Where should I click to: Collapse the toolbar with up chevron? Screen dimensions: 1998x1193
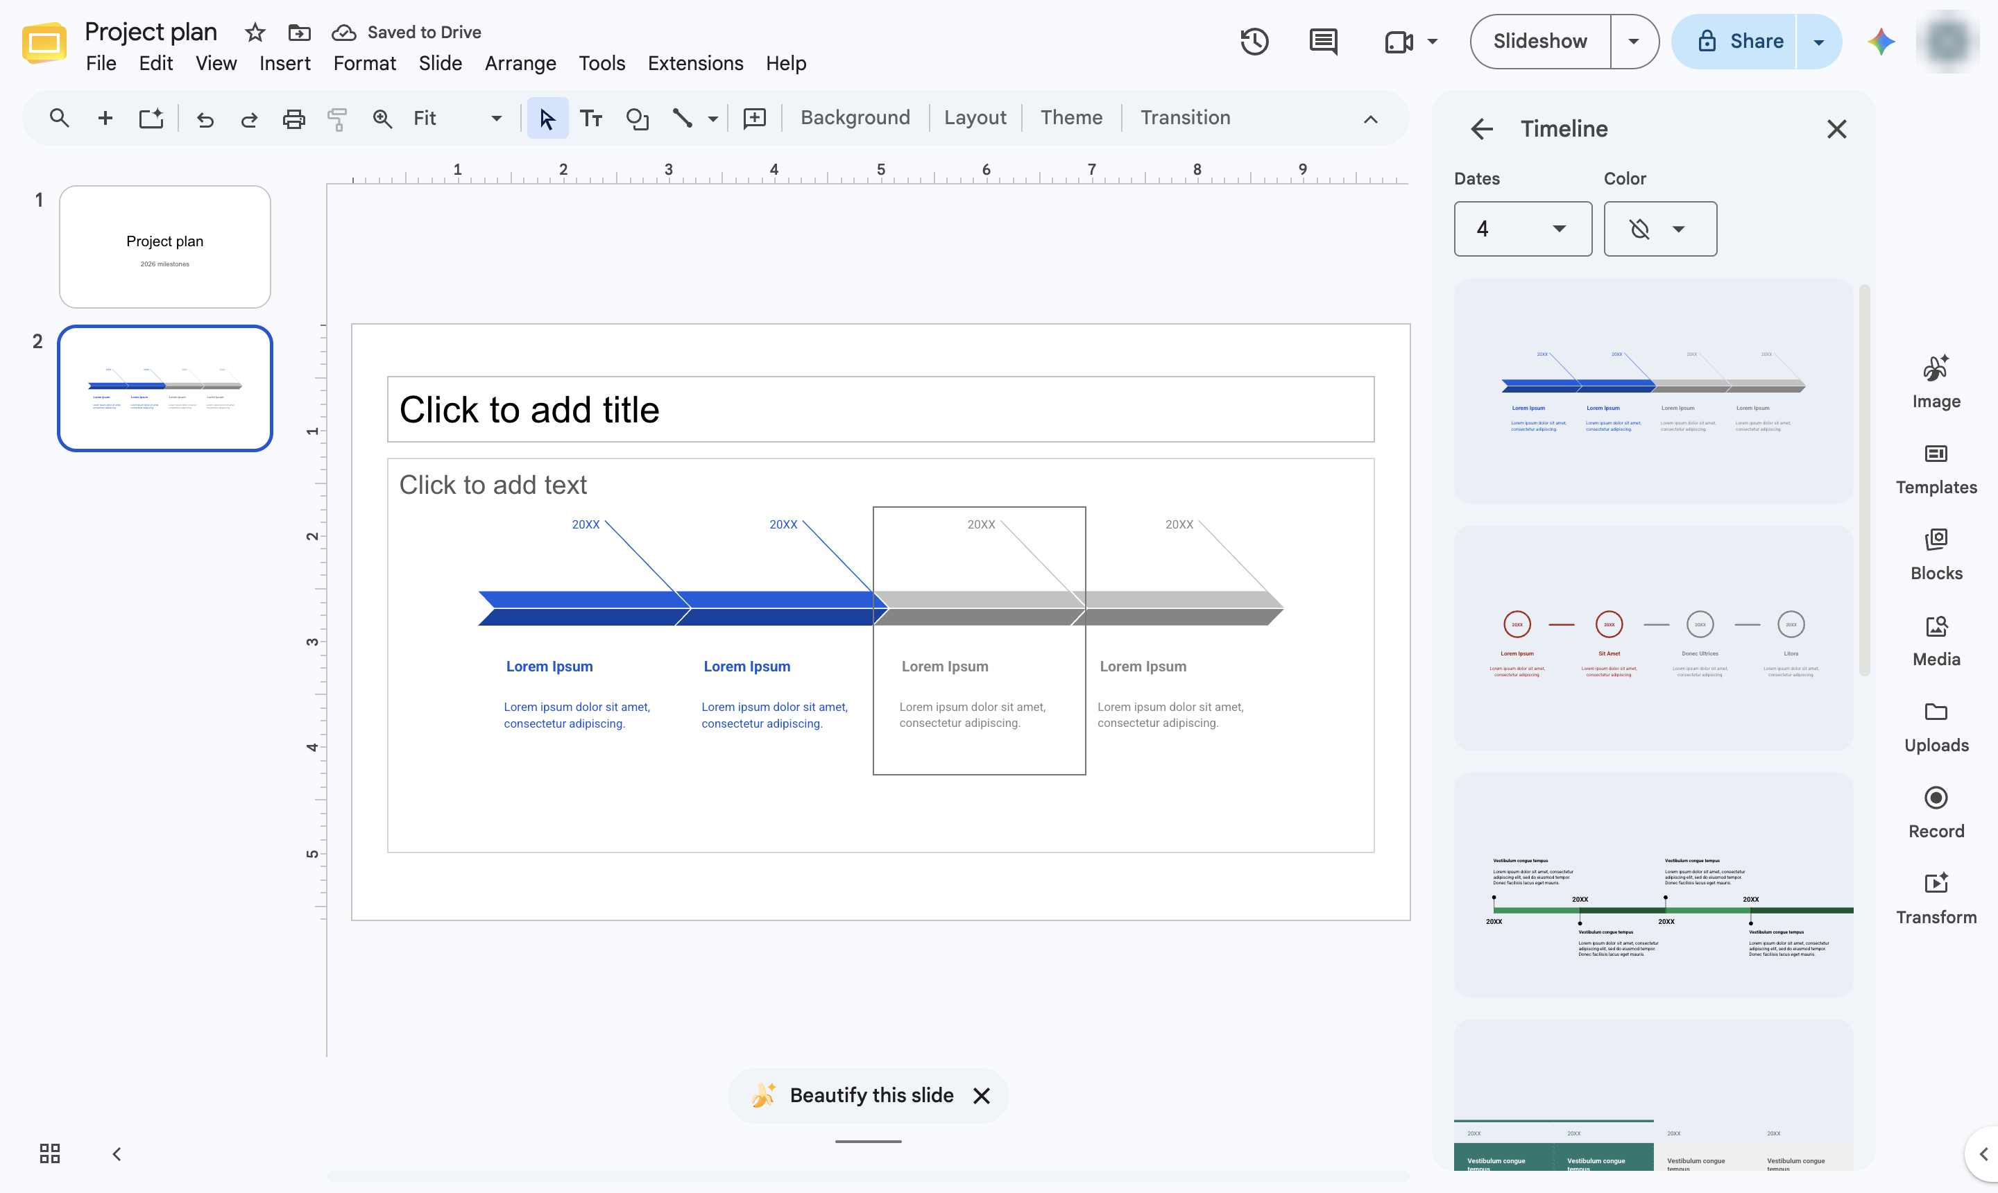(x=1370, y=119)
